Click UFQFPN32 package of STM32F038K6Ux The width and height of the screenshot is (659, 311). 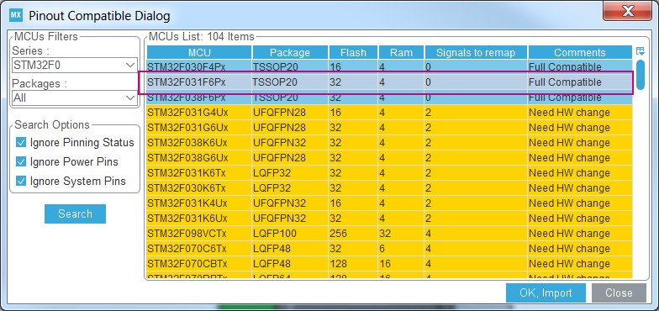290,143
